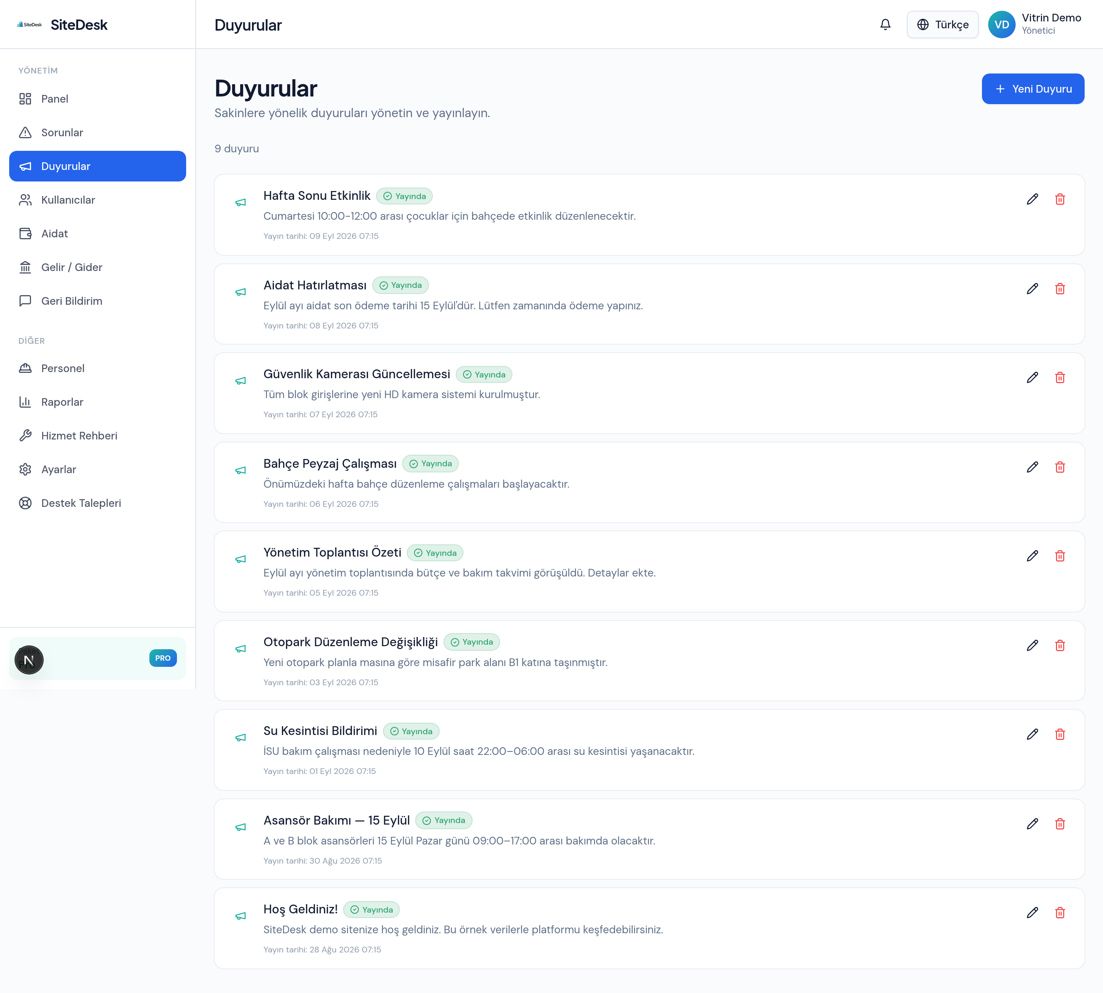Open Hizmet Rehberi in the sidebar
Image resolution: width=1103 pixels, height=993 pixels.
point(98,436)
